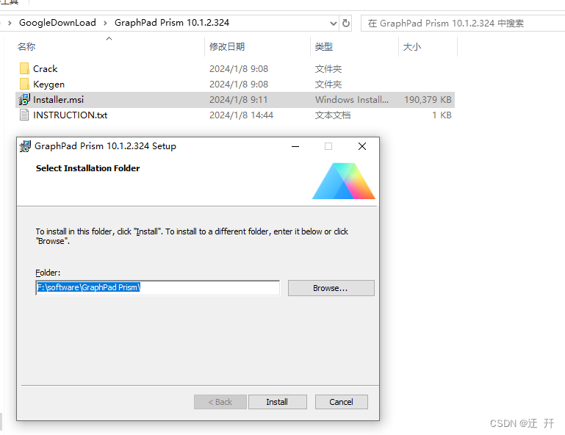Select the Keygen folder name
565x435 pixels.
click(49, 85)
